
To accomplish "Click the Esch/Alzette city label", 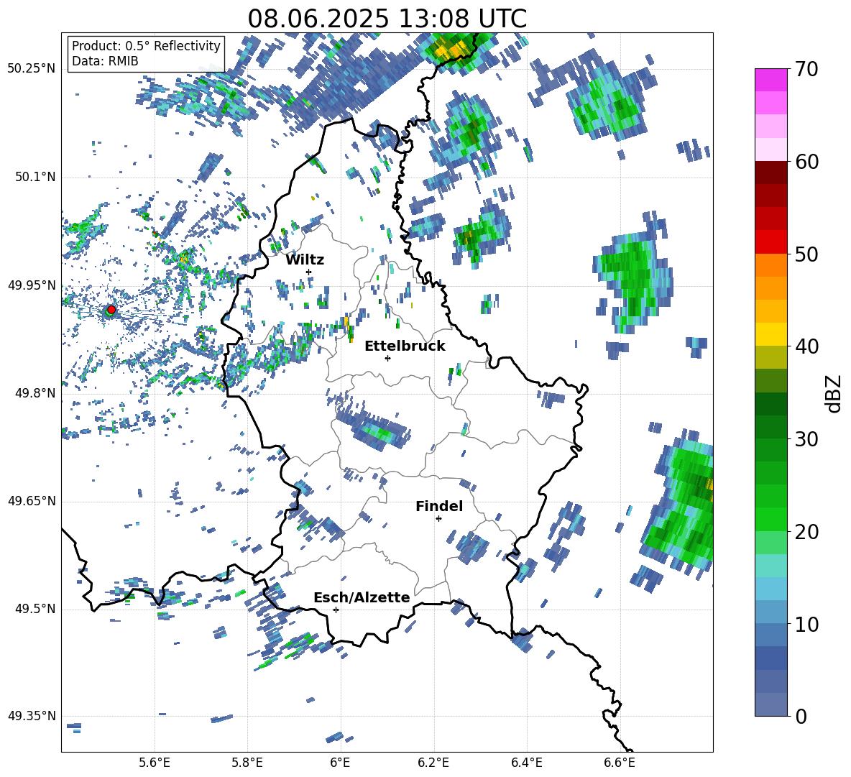I will 362,598.
